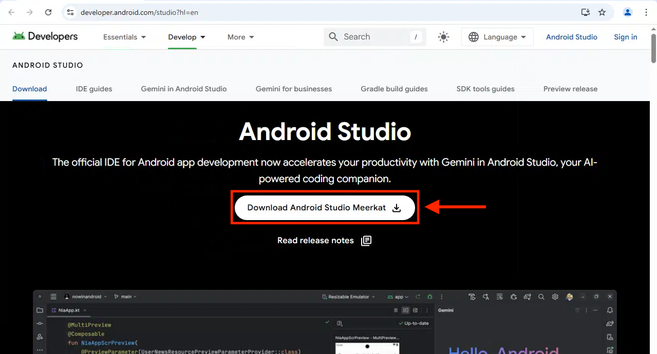Viewport: 657px width, 354px height.
Task: Click the Sign in link
Action: pyautogui.click(x=626, y=37)
